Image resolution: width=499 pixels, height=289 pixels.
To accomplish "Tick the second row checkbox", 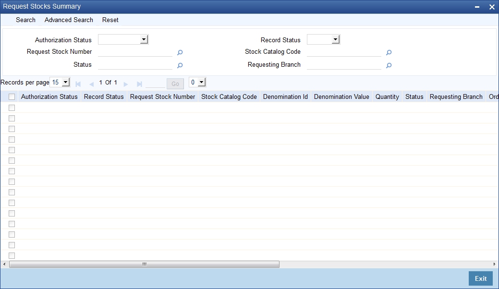I will click(12, 118).
